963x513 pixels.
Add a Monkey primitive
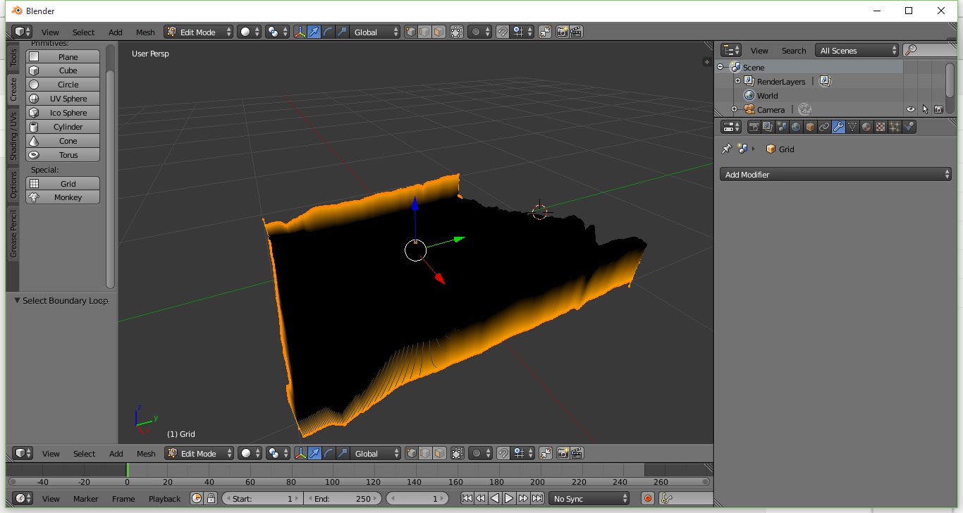(x=62, y=197)
